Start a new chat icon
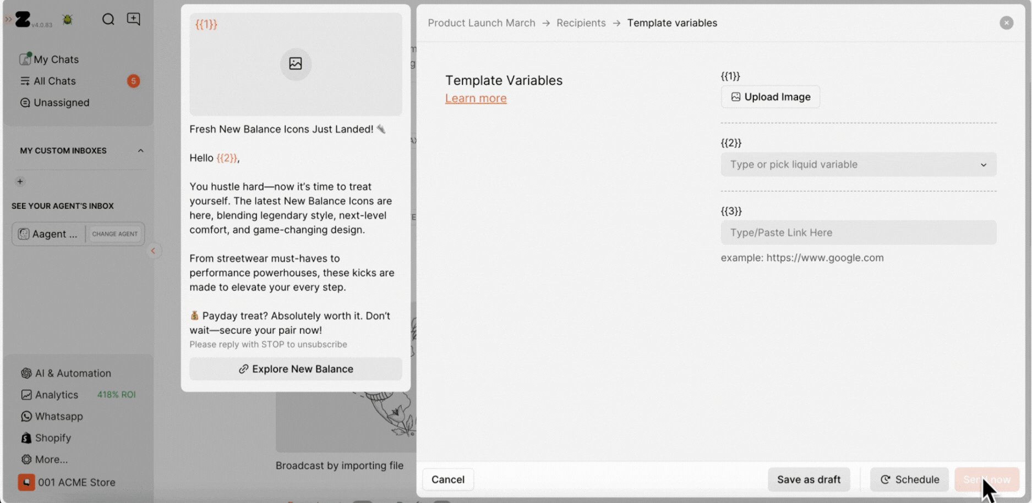 133,19
